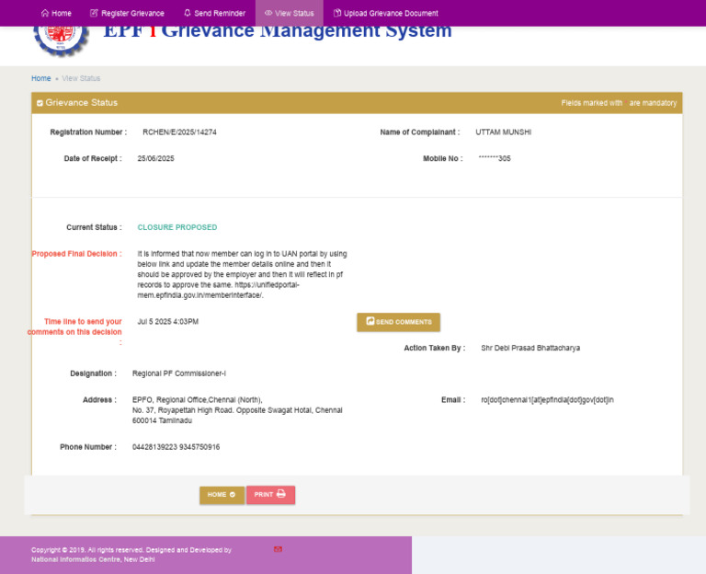Click the proposed final decision paragraph
Viewport: 706px width, 574px height.
pyautogui.click(x=243, y=274)
